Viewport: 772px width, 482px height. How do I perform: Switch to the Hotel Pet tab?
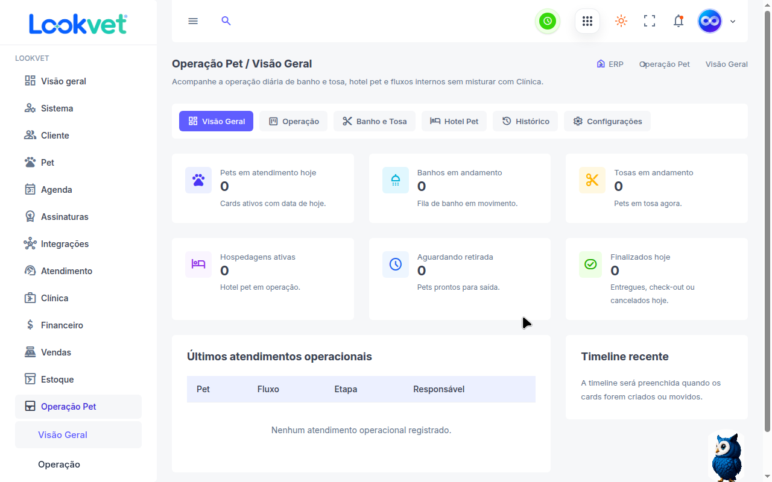click(x=454, y=121)
